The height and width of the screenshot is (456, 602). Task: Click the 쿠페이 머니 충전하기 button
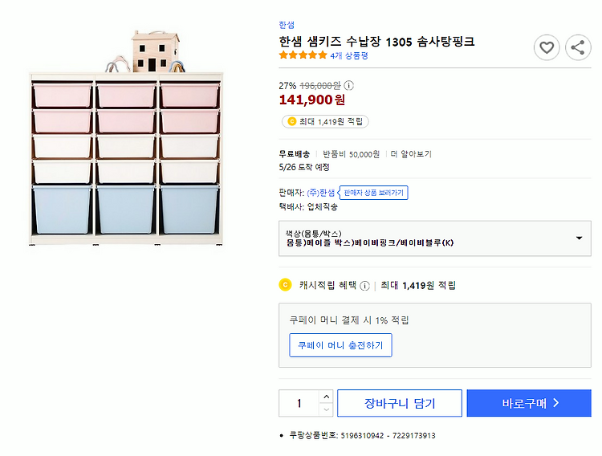tap(340, 345)
